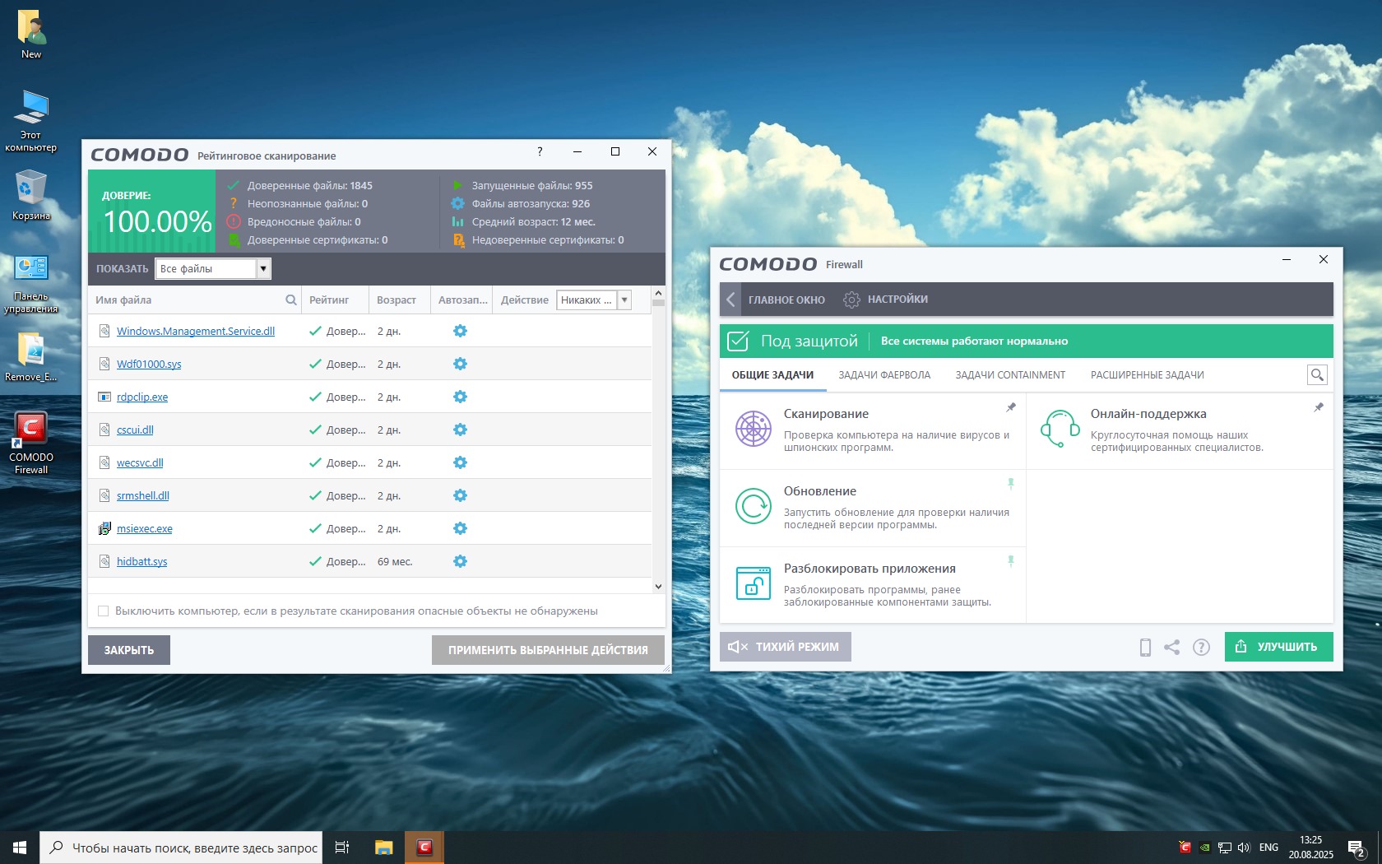
Task: Open the msiexec.exe file link
Action: click(x=145, y=529)
